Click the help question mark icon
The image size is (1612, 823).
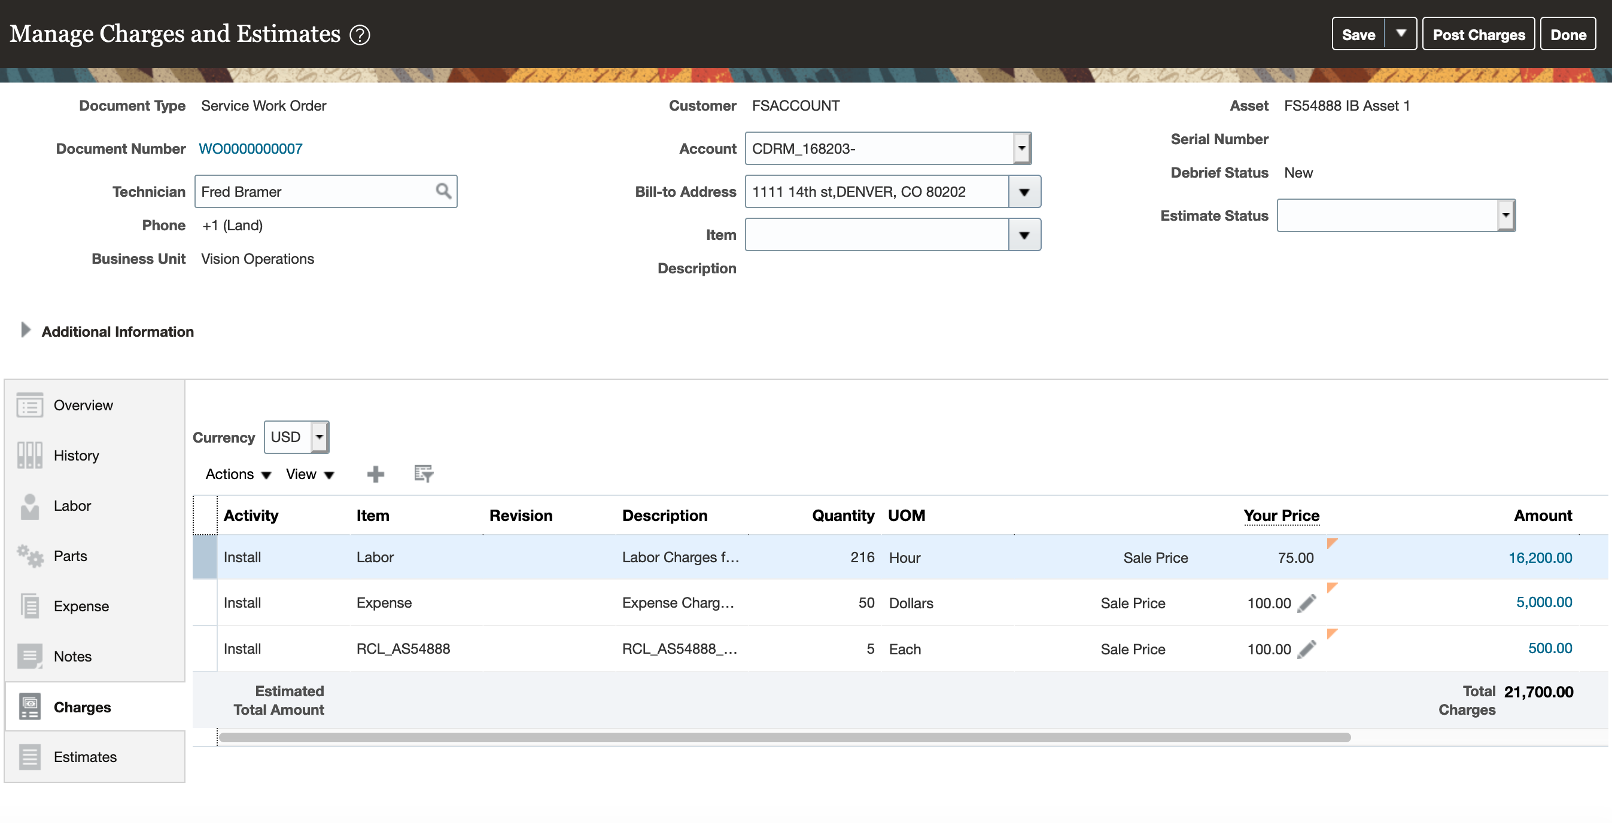[x=360, y=35]
